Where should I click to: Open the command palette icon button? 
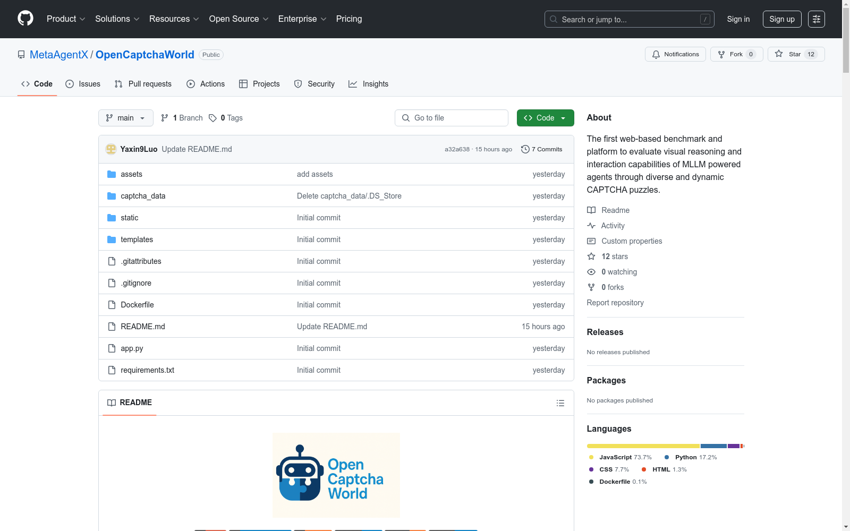click(x=816, y=19)
